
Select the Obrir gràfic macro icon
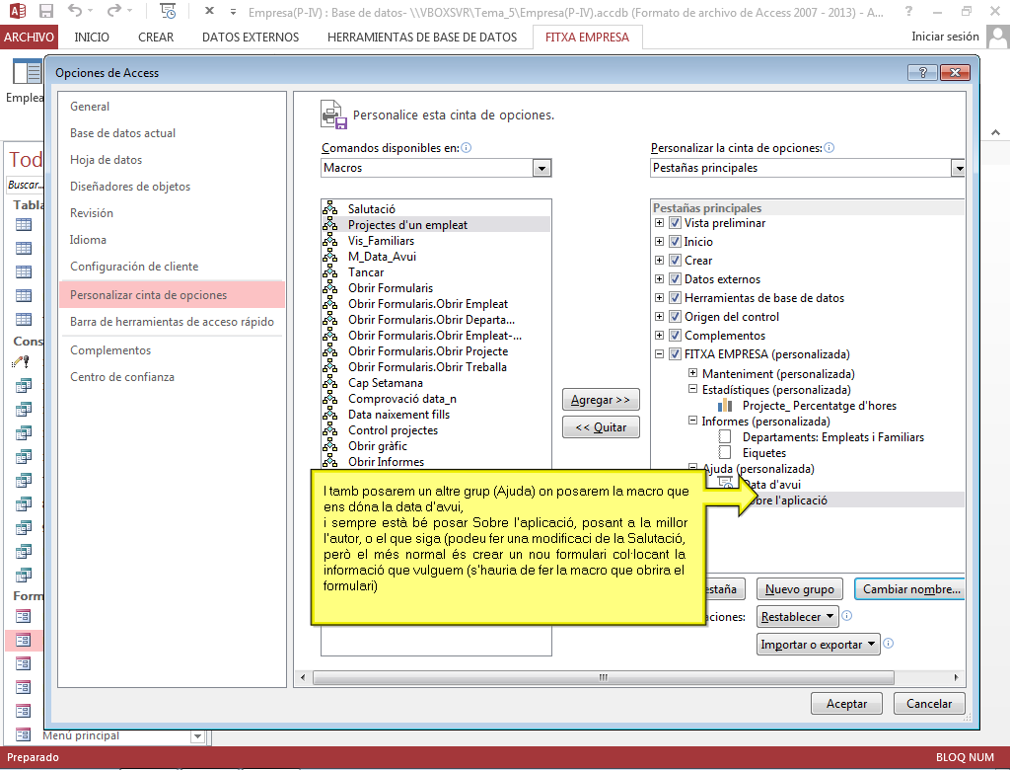point(329,445)
